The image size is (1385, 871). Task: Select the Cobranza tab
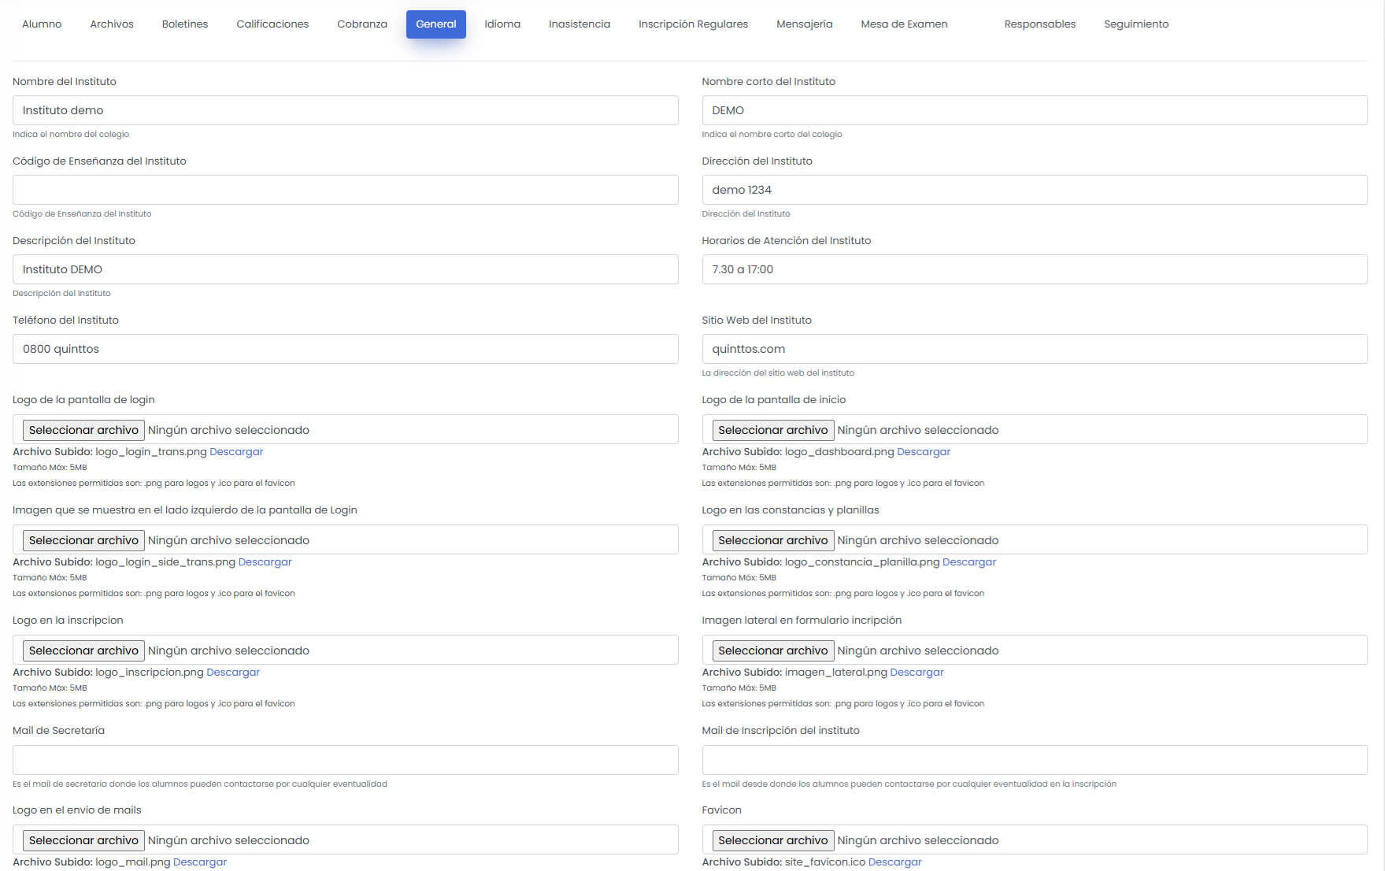coord(362,24)
